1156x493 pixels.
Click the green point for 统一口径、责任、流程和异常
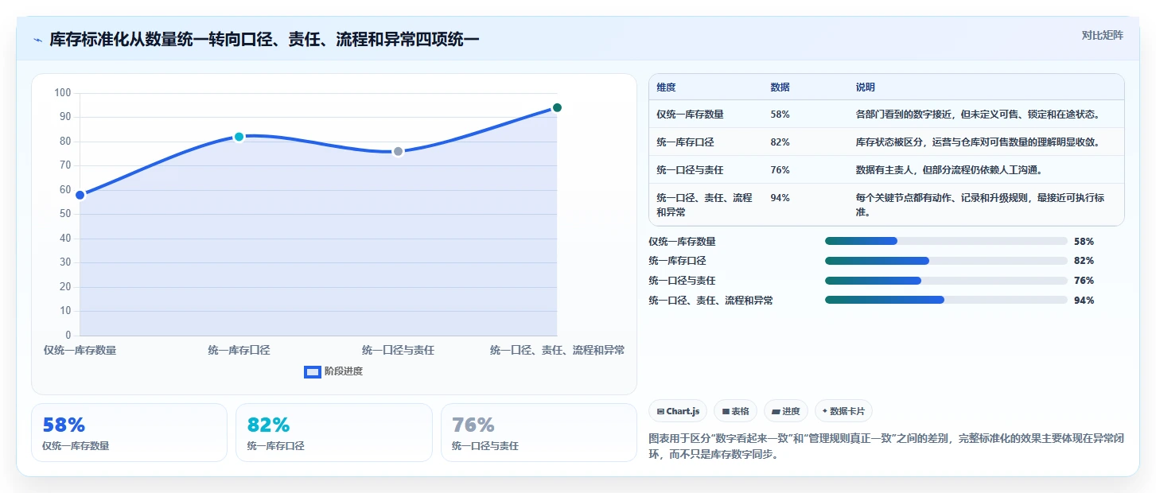tap(557, 107)
